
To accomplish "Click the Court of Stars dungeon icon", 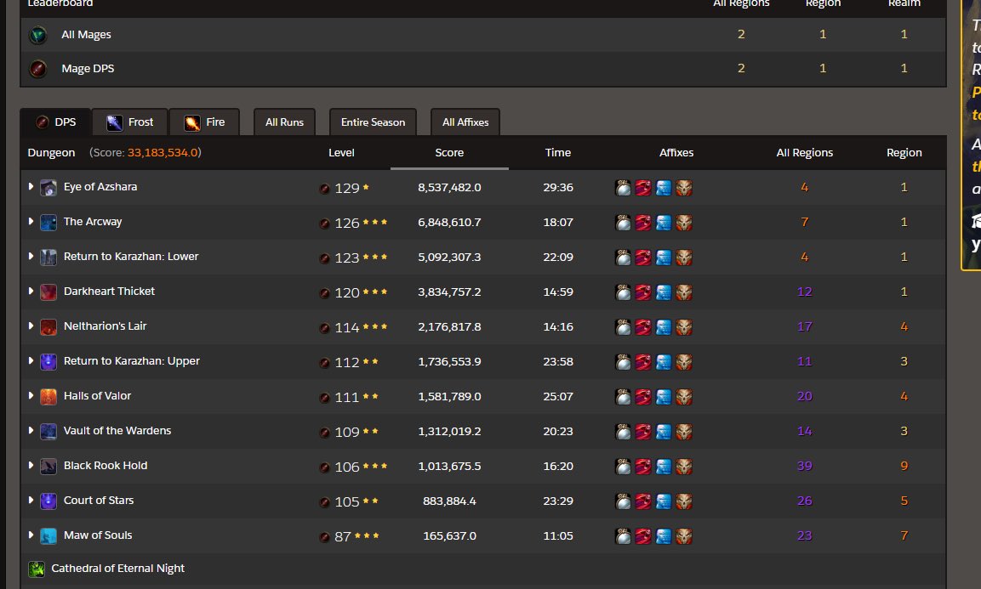I will 48,501.
